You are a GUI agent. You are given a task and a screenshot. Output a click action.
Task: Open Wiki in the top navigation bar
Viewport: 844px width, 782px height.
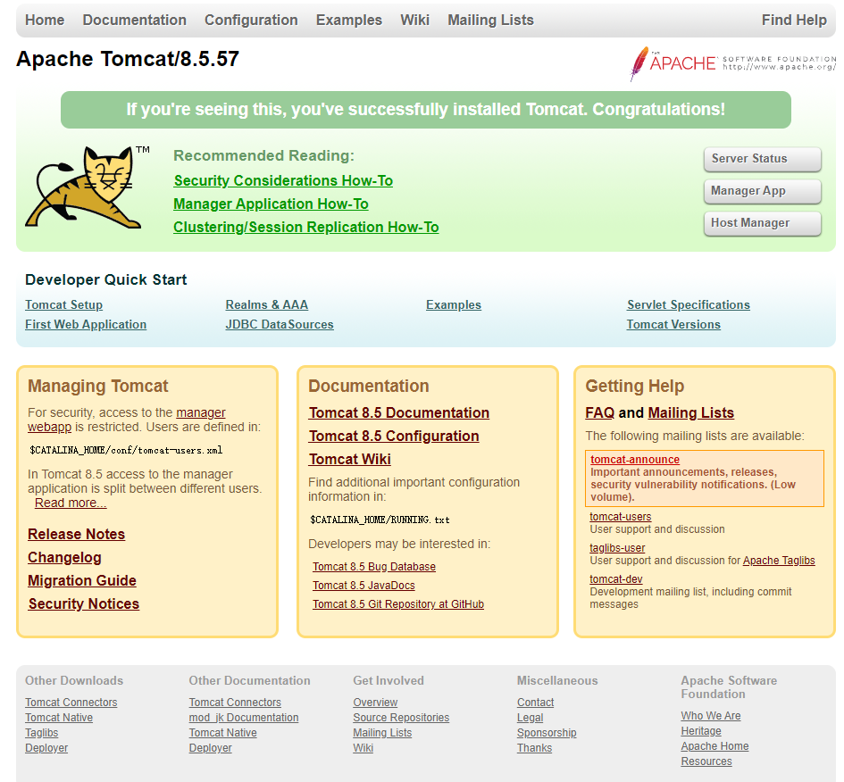click(x=414, y=20)
